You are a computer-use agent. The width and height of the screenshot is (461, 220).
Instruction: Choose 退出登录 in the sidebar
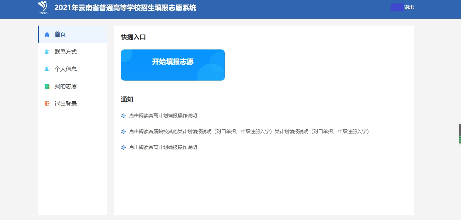coord(72,103)
